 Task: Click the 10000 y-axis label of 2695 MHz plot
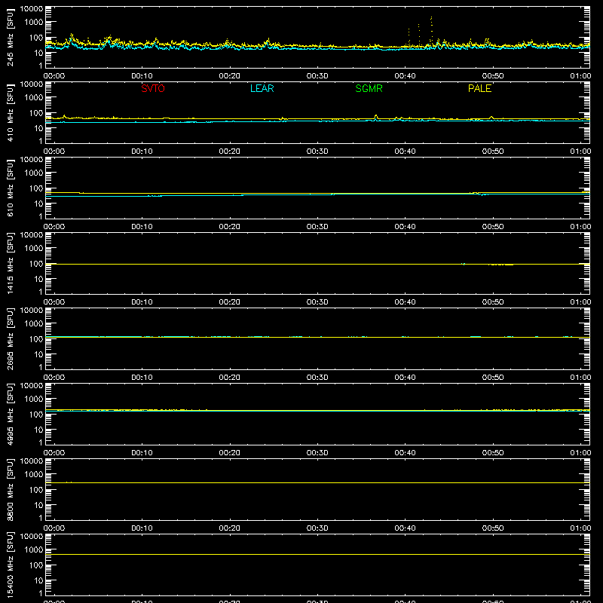32,311
